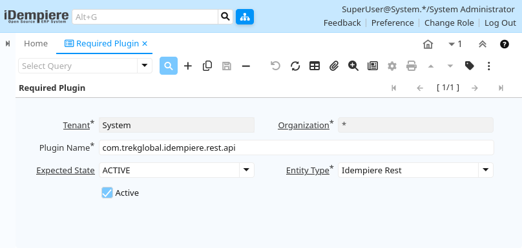
Task: Click the label tag icon
Action: [470, 66]
